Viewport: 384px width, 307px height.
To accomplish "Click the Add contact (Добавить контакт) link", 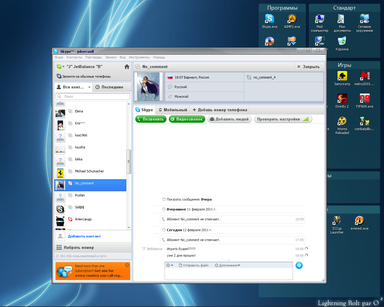I will [x=84, y=236].
